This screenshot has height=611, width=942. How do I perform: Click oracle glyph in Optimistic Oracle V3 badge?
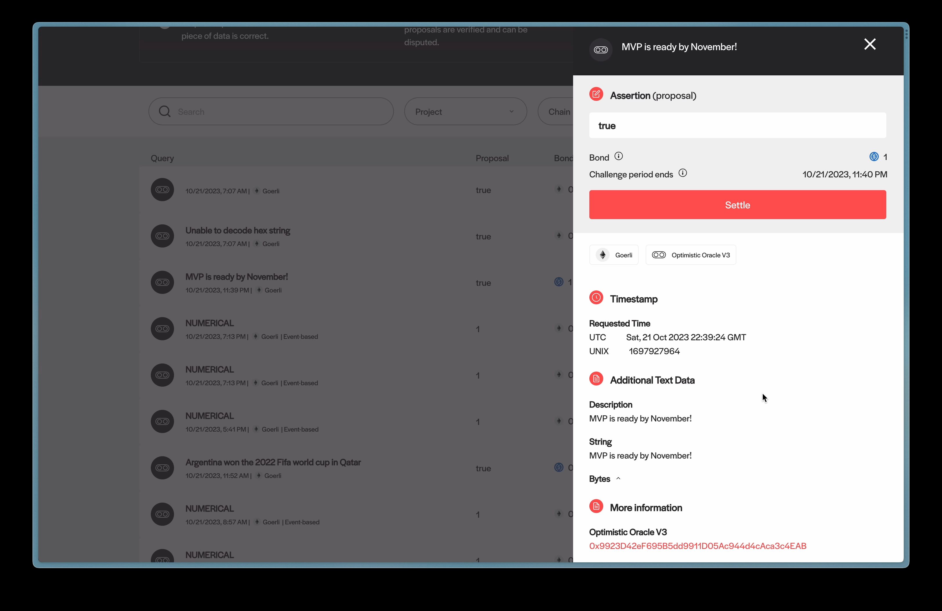click(x=659, y=255)
